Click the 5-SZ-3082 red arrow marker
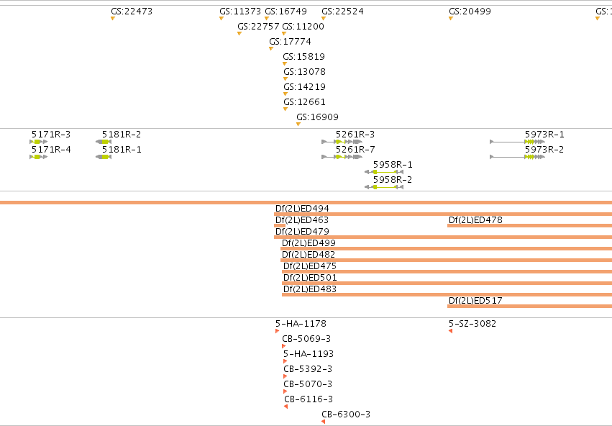The height and width of the screenshot is (426, 612). coord(450,331)
